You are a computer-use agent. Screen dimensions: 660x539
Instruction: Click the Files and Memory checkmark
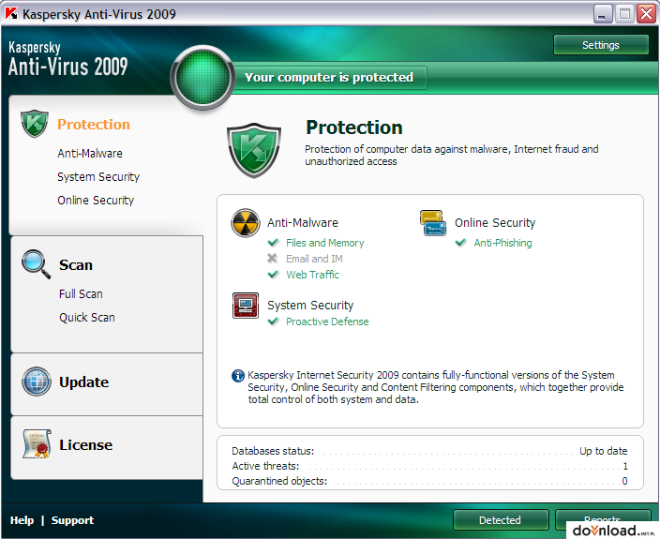point(273,243)
